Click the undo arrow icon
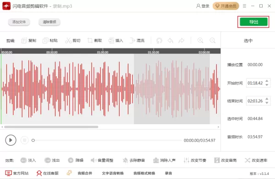This screenshot has height=179, width=275. [x=170, y=41]
